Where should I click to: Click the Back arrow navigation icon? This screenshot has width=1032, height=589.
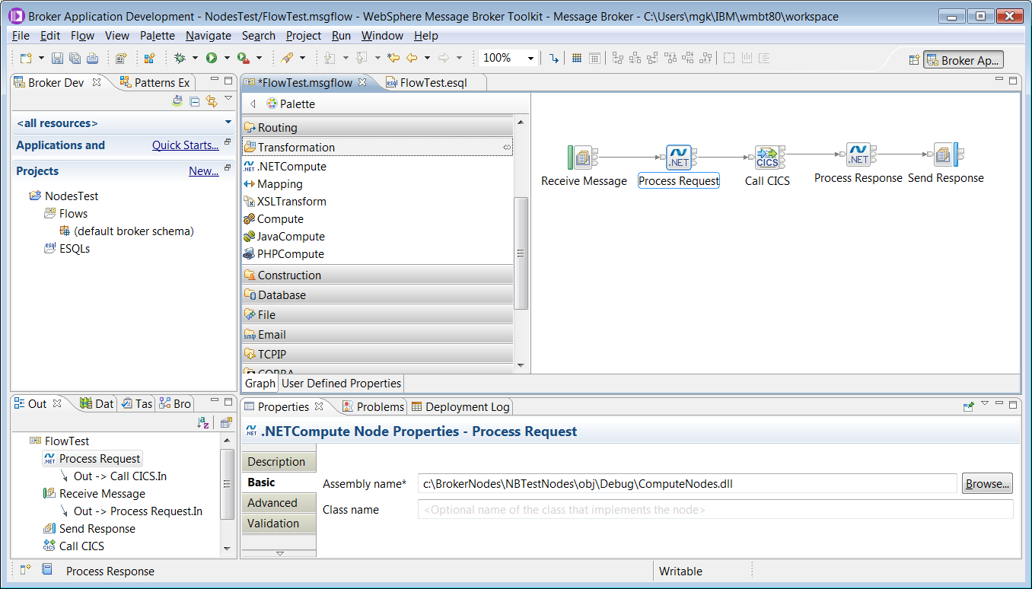coord(412,58)
